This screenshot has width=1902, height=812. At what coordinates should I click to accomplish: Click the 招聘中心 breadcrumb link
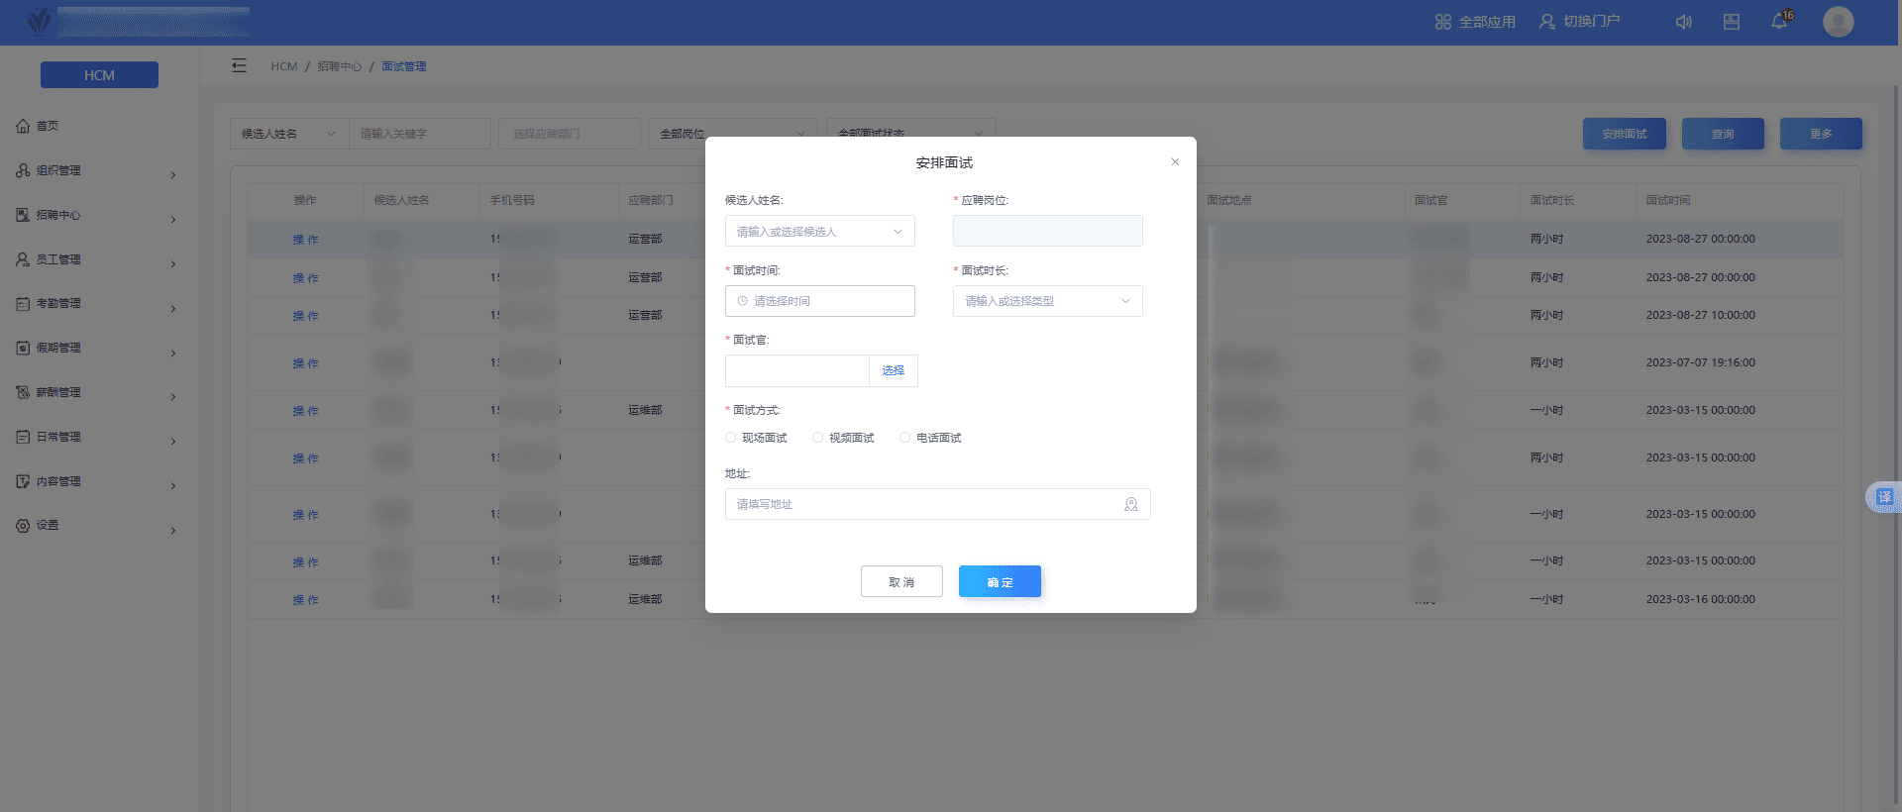coord(340,66)
